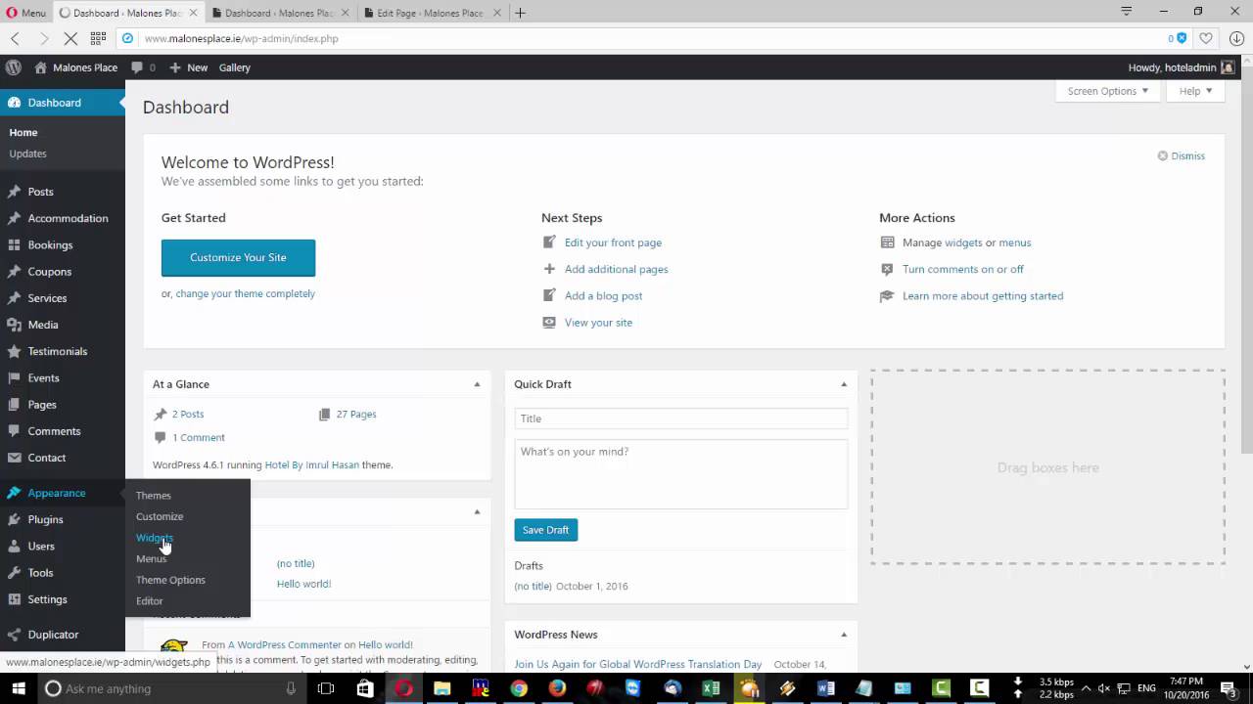Open Excel from the taskbar
Screen dimensions: 1253x704
711,688
